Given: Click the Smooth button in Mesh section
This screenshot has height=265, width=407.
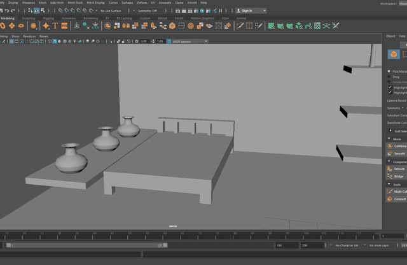Looking at the screenshot, I should (x=397, y=154).
